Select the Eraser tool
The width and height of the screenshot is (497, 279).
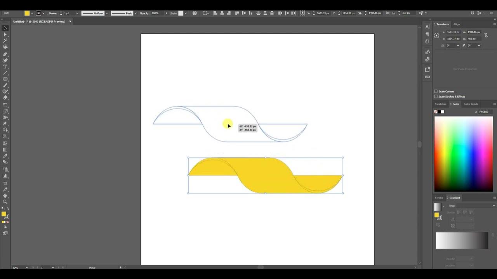point(5,98)
